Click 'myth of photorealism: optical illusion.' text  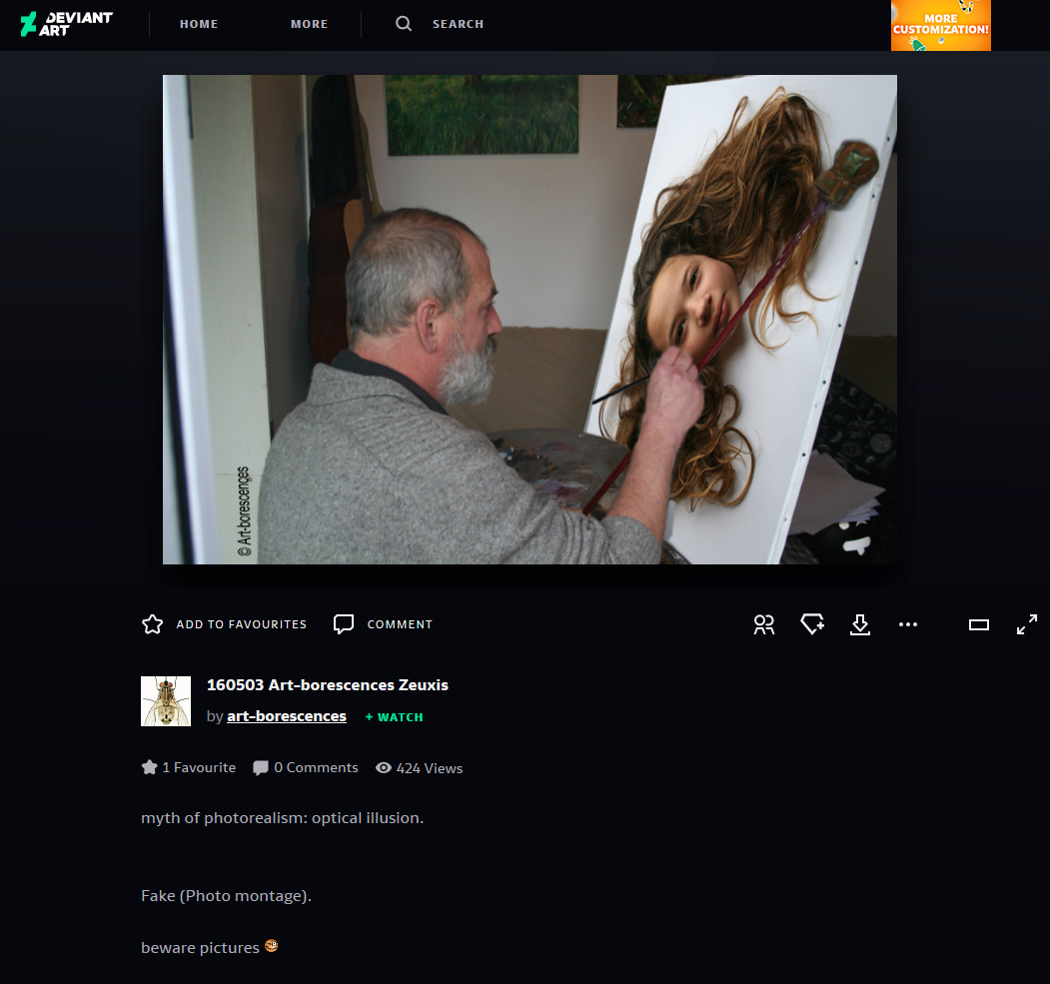[283, 818]
